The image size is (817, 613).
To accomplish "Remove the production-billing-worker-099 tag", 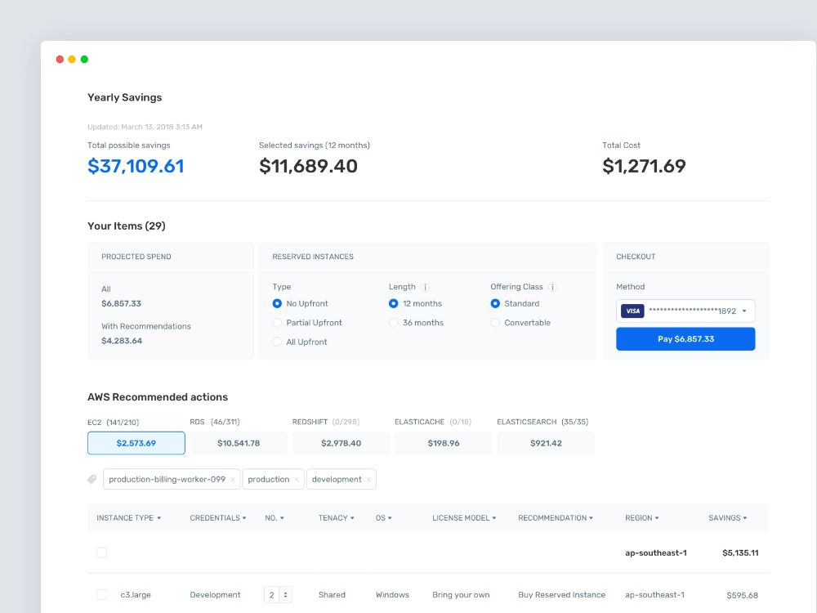I will click(x=232, y=480).
